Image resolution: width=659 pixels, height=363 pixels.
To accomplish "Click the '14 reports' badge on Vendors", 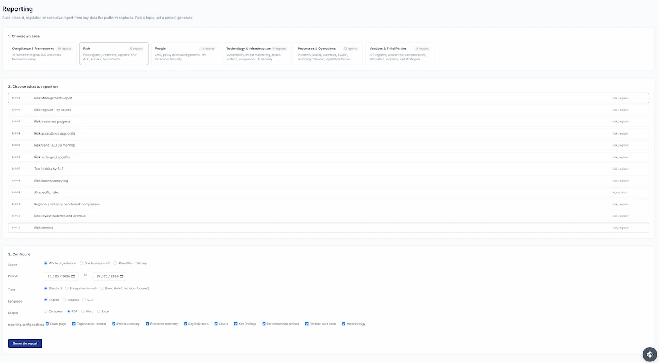I will click(422, 48).
